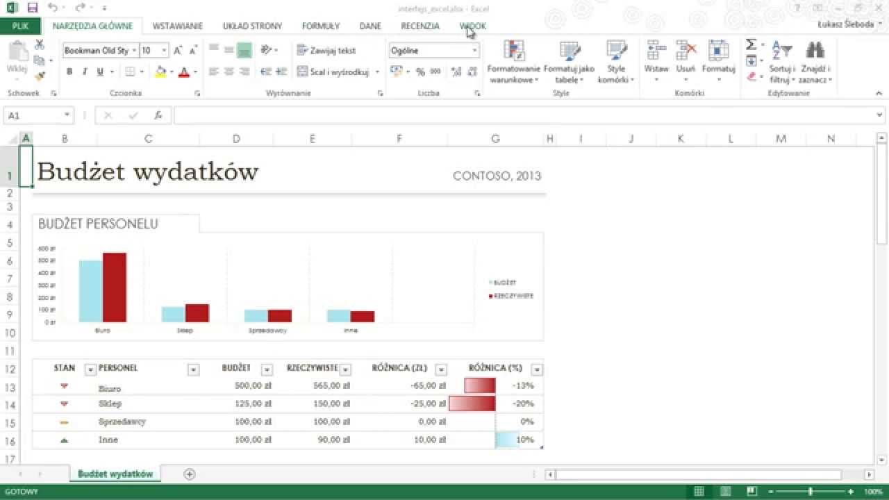The width and height of the screenshot is (889, 500).
Task: Toggle bottom vertical alignment
Action: 244,50
